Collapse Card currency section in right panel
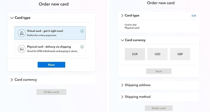Screen dimensions: 210x112 point(122,40)
